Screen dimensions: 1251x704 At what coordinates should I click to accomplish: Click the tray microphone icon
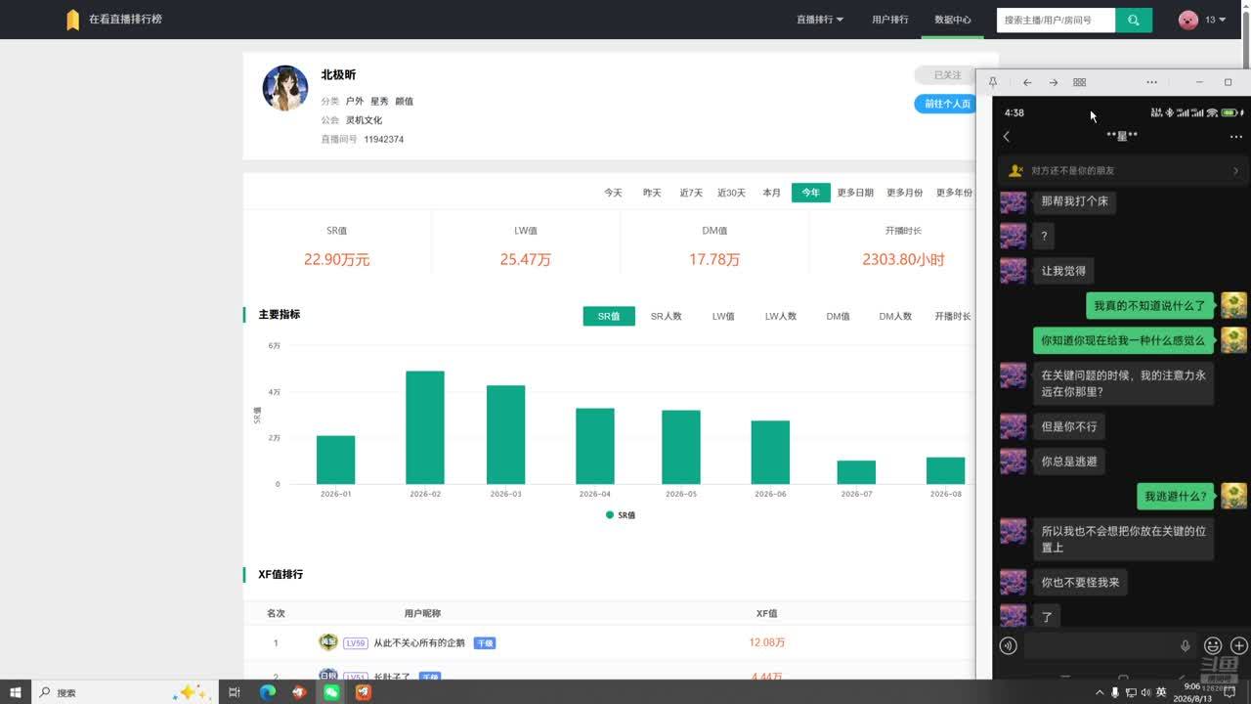click(1115, 692)
